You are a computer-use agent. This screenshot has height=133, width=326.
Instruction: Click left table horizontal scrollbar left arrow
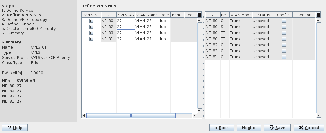[x=84, y=116]
